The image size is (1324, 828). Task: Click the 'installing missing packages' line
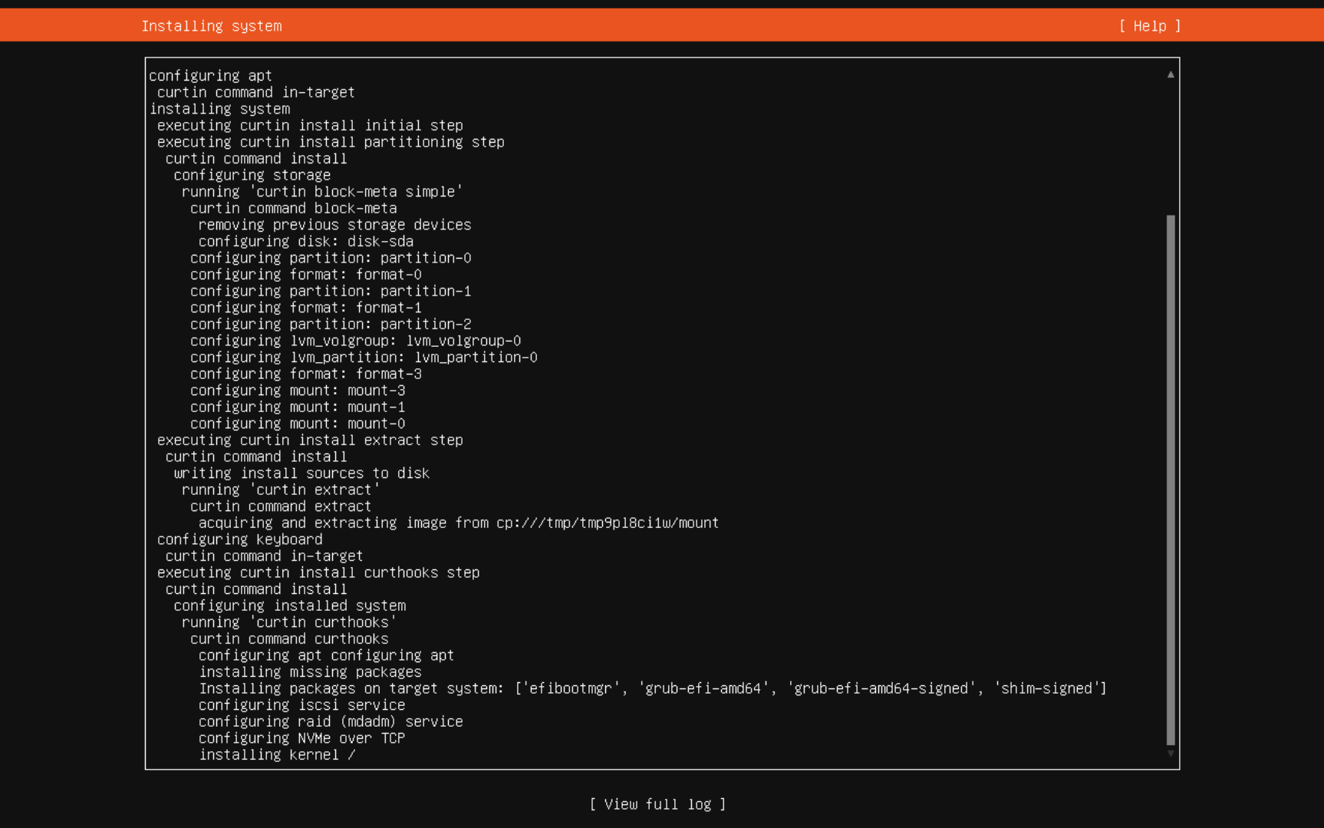(310, 671)
